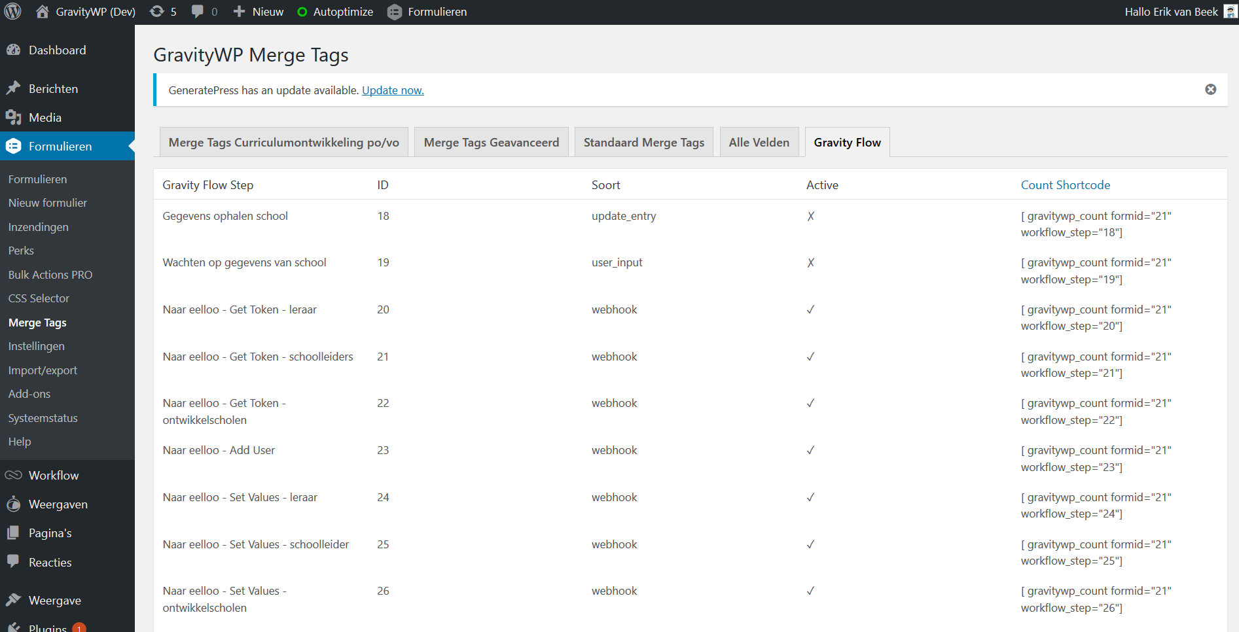The width and height of the screenshot is (1239, 632).
Task: Click the Update now link
Action: click(393, 90)
